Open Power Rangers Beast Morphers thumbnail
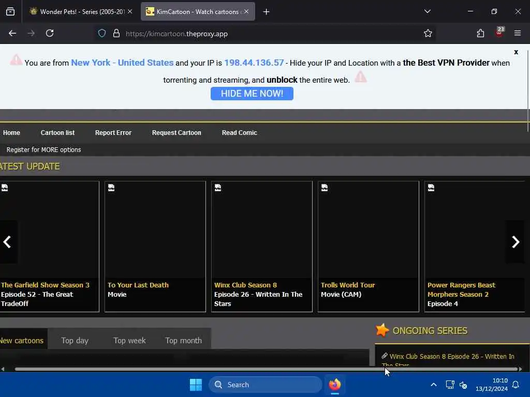530x397 pixels. tap(475, 230)
